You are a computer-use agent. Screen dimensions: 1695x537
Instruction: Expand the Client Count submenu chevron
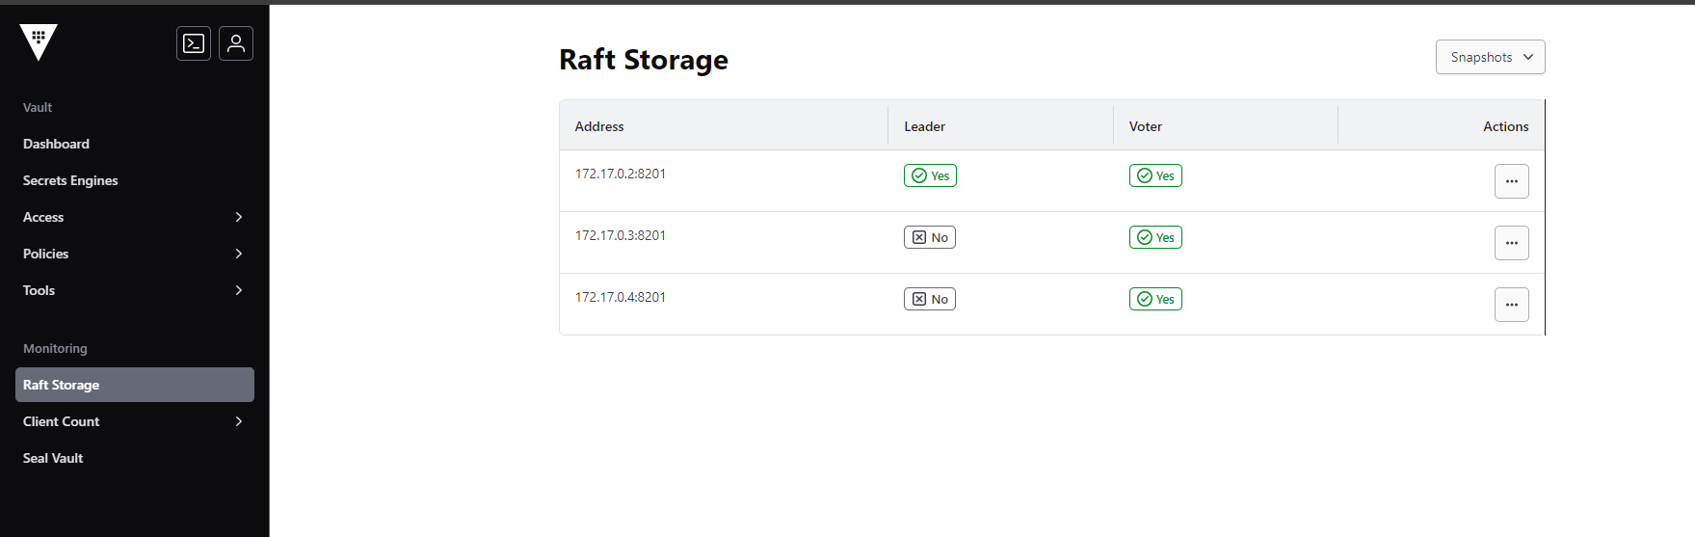239,421
